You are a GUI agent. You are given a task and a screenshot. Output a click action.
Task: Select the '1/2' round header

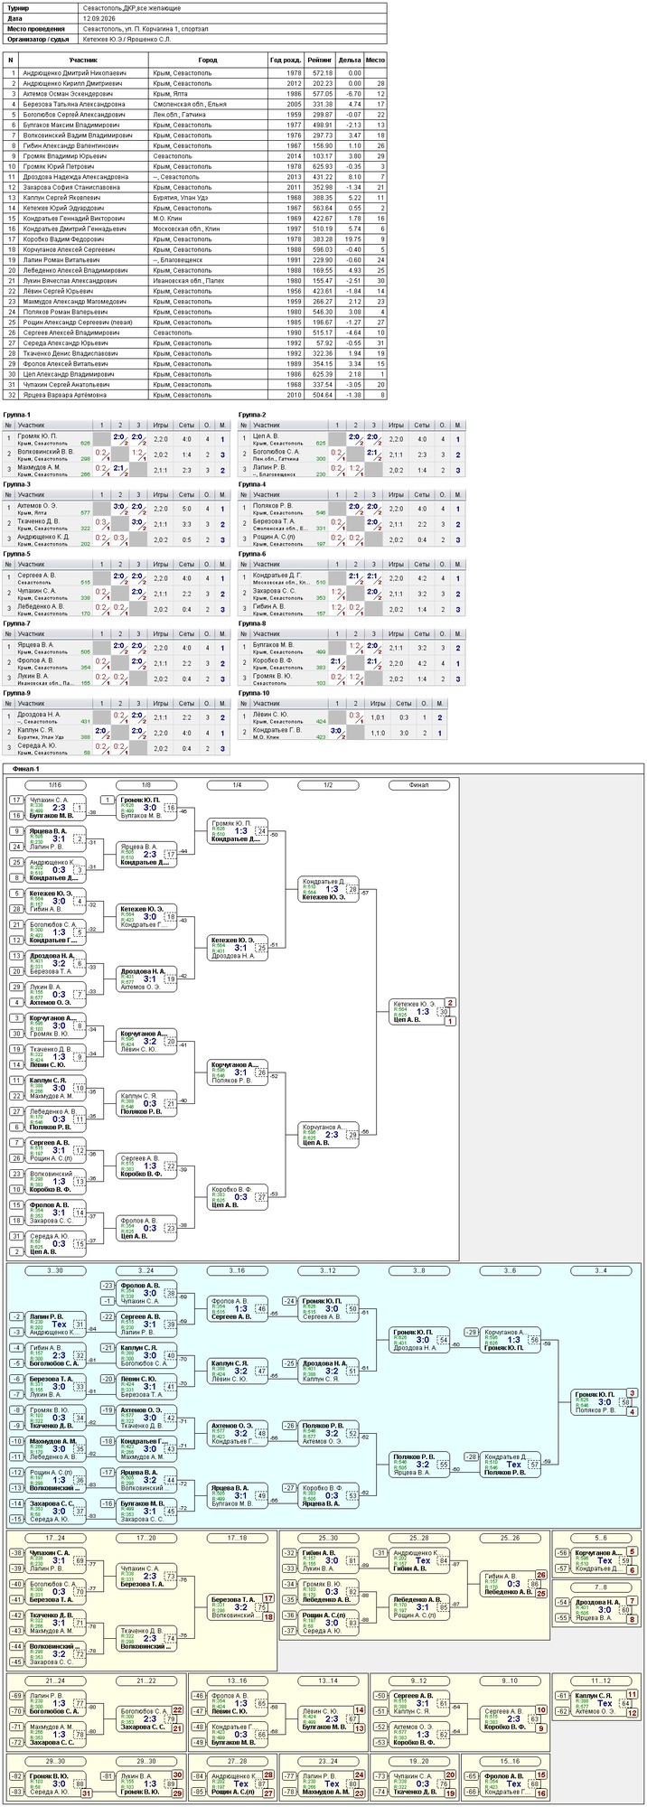click(328, 785)
